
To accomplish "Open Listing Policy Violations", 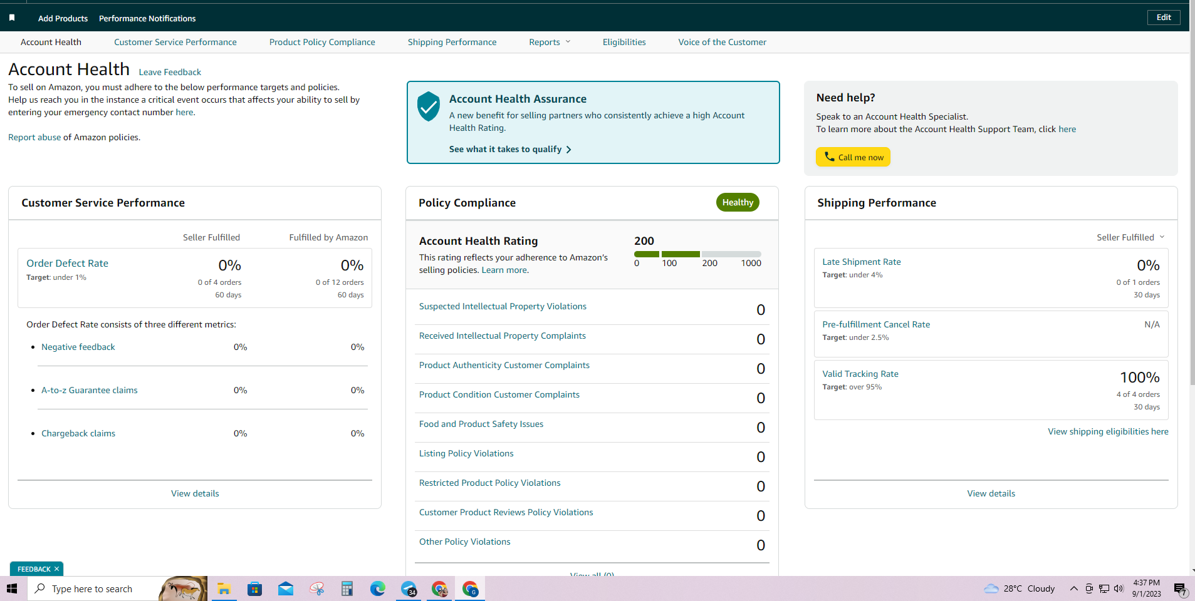I will click(466, 453).
